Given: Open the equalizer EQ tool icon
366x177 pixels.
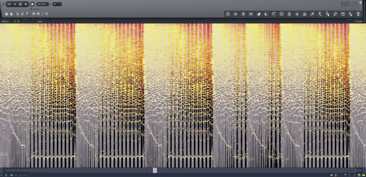Looking at the screenshot, I should pos(274,14).
